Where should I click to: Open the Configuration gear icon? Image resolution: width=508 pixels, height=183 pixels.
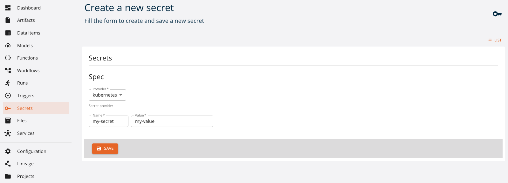click(x=8, y=151)
